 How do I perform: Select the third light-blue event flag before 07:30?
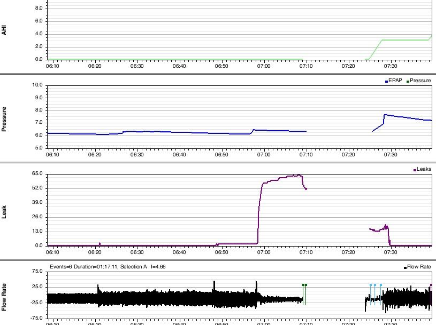(x=380, y=286)
